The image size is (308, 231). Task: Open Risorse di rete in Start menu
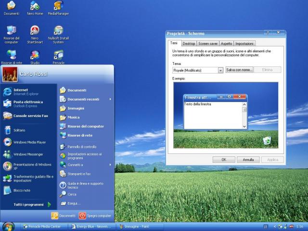point(86,135)
